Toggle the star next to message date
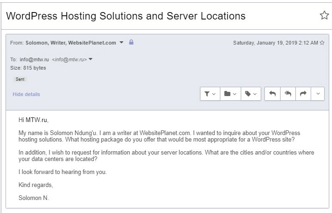Screen dimensions: 332x213 [x=322, y=43]
